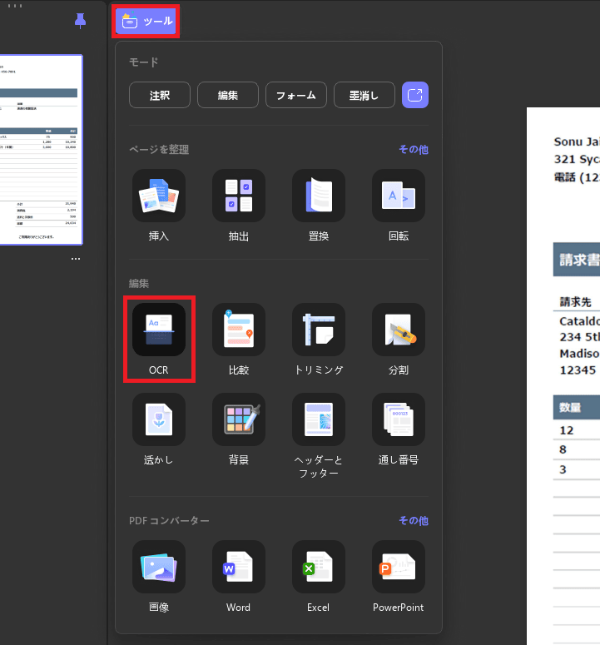Convert PDF to Word
This screenshot has height=645, width=600.
click(238, 568)
